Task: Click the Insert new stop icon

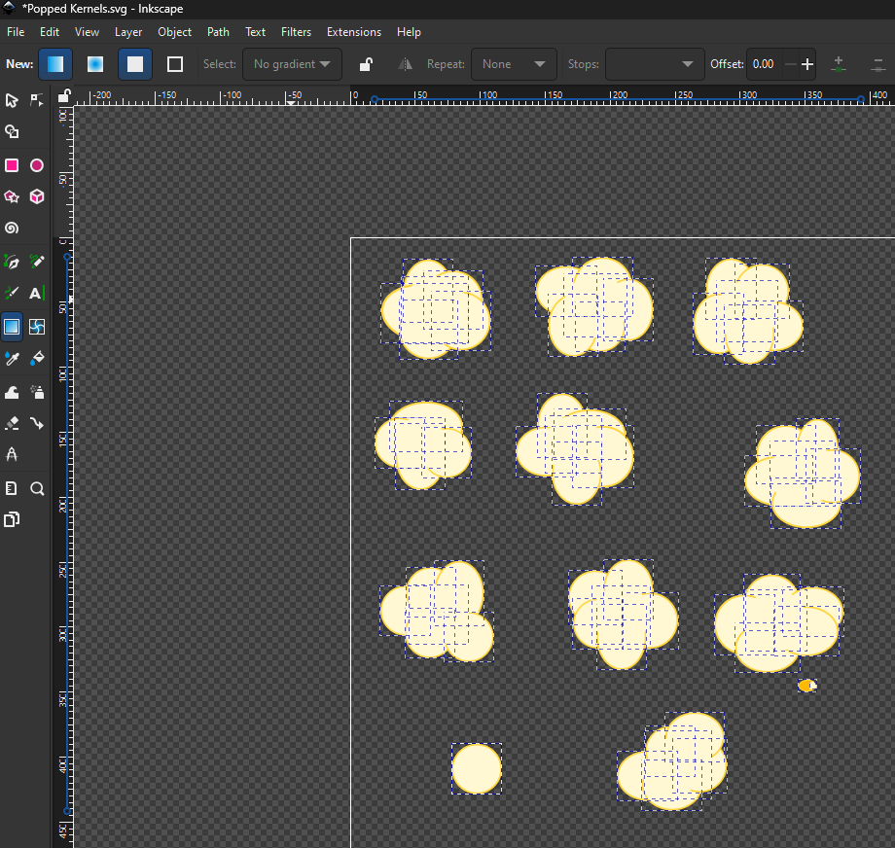Action: (x=838, y=64)
